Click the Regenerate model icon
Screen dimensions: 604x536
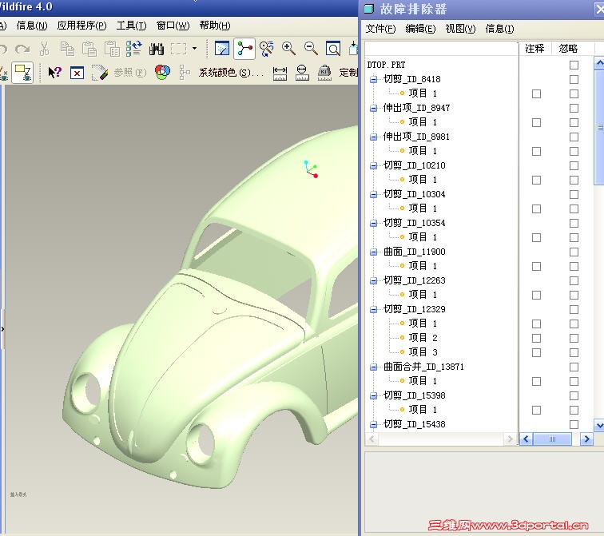[x=133, y=49]
